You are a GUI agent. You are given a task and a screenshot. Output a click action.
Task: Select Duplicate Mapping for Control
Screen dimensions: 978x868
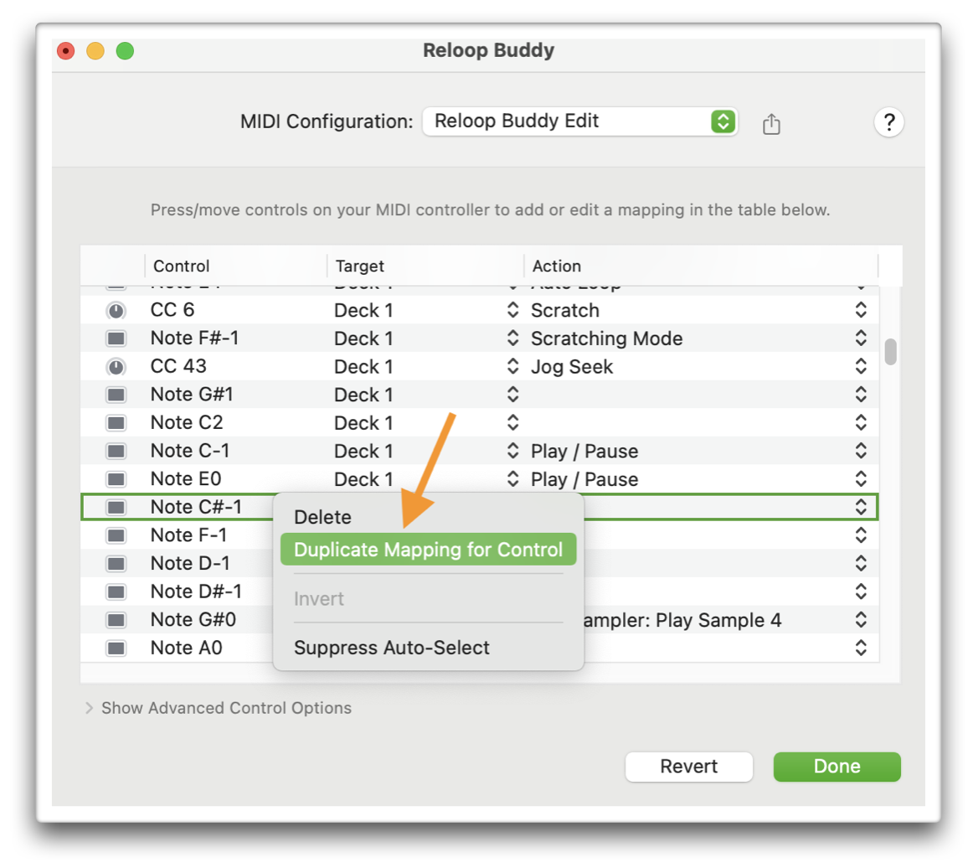tap(428, 550)
